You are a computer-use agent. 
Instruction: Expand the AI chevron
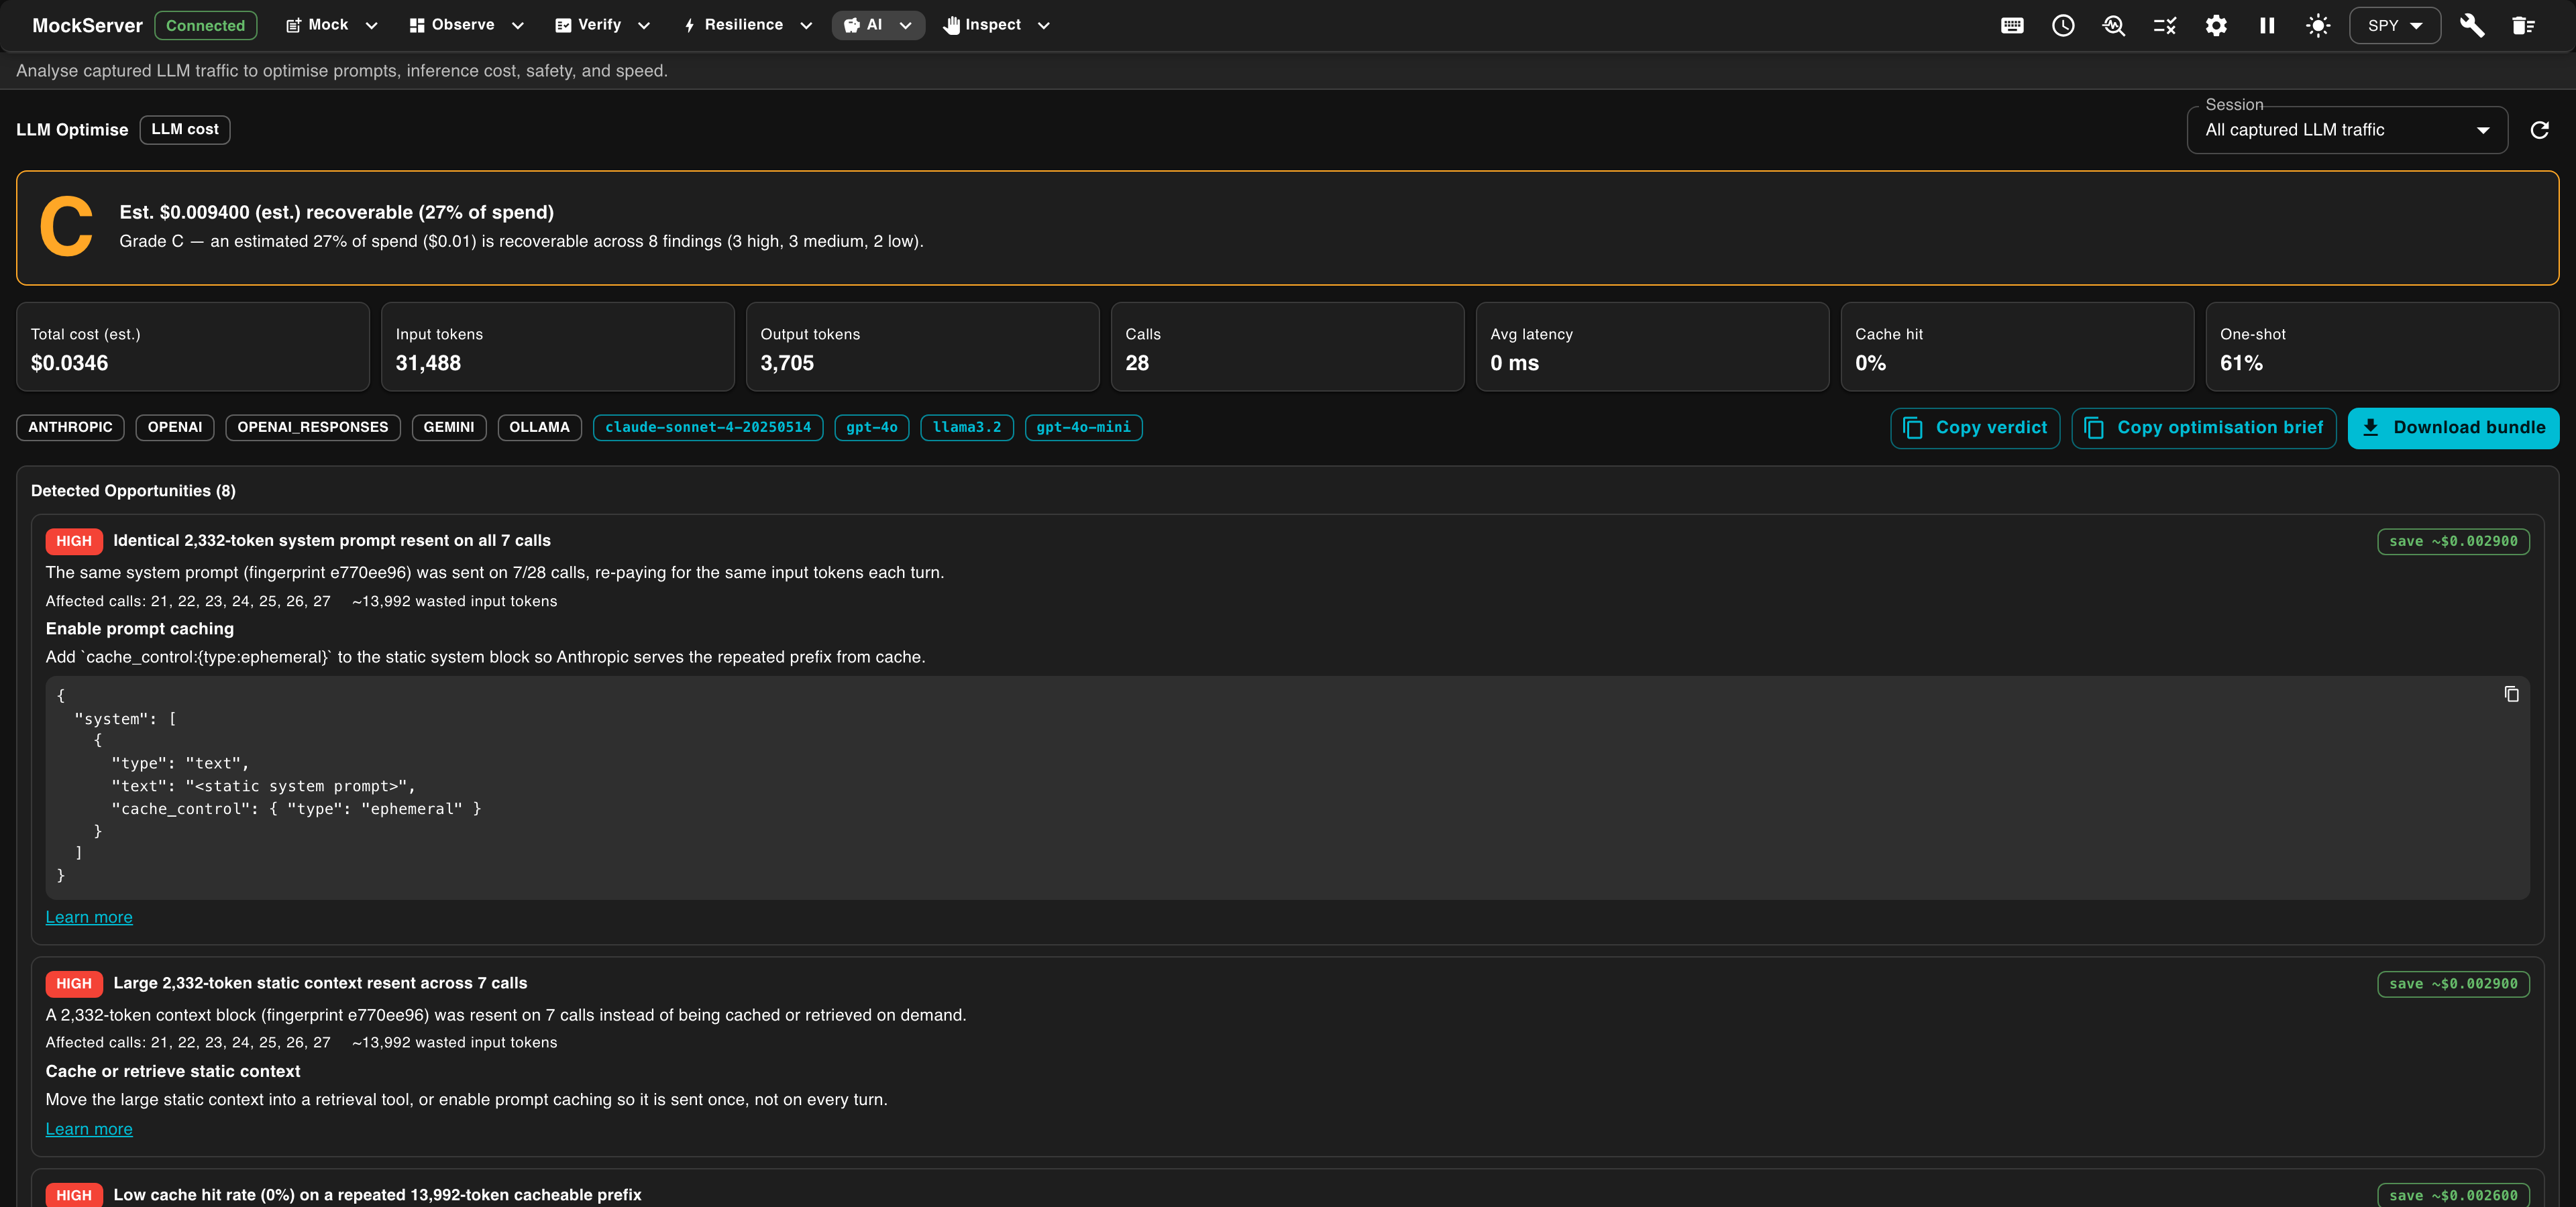click(905, 26)
